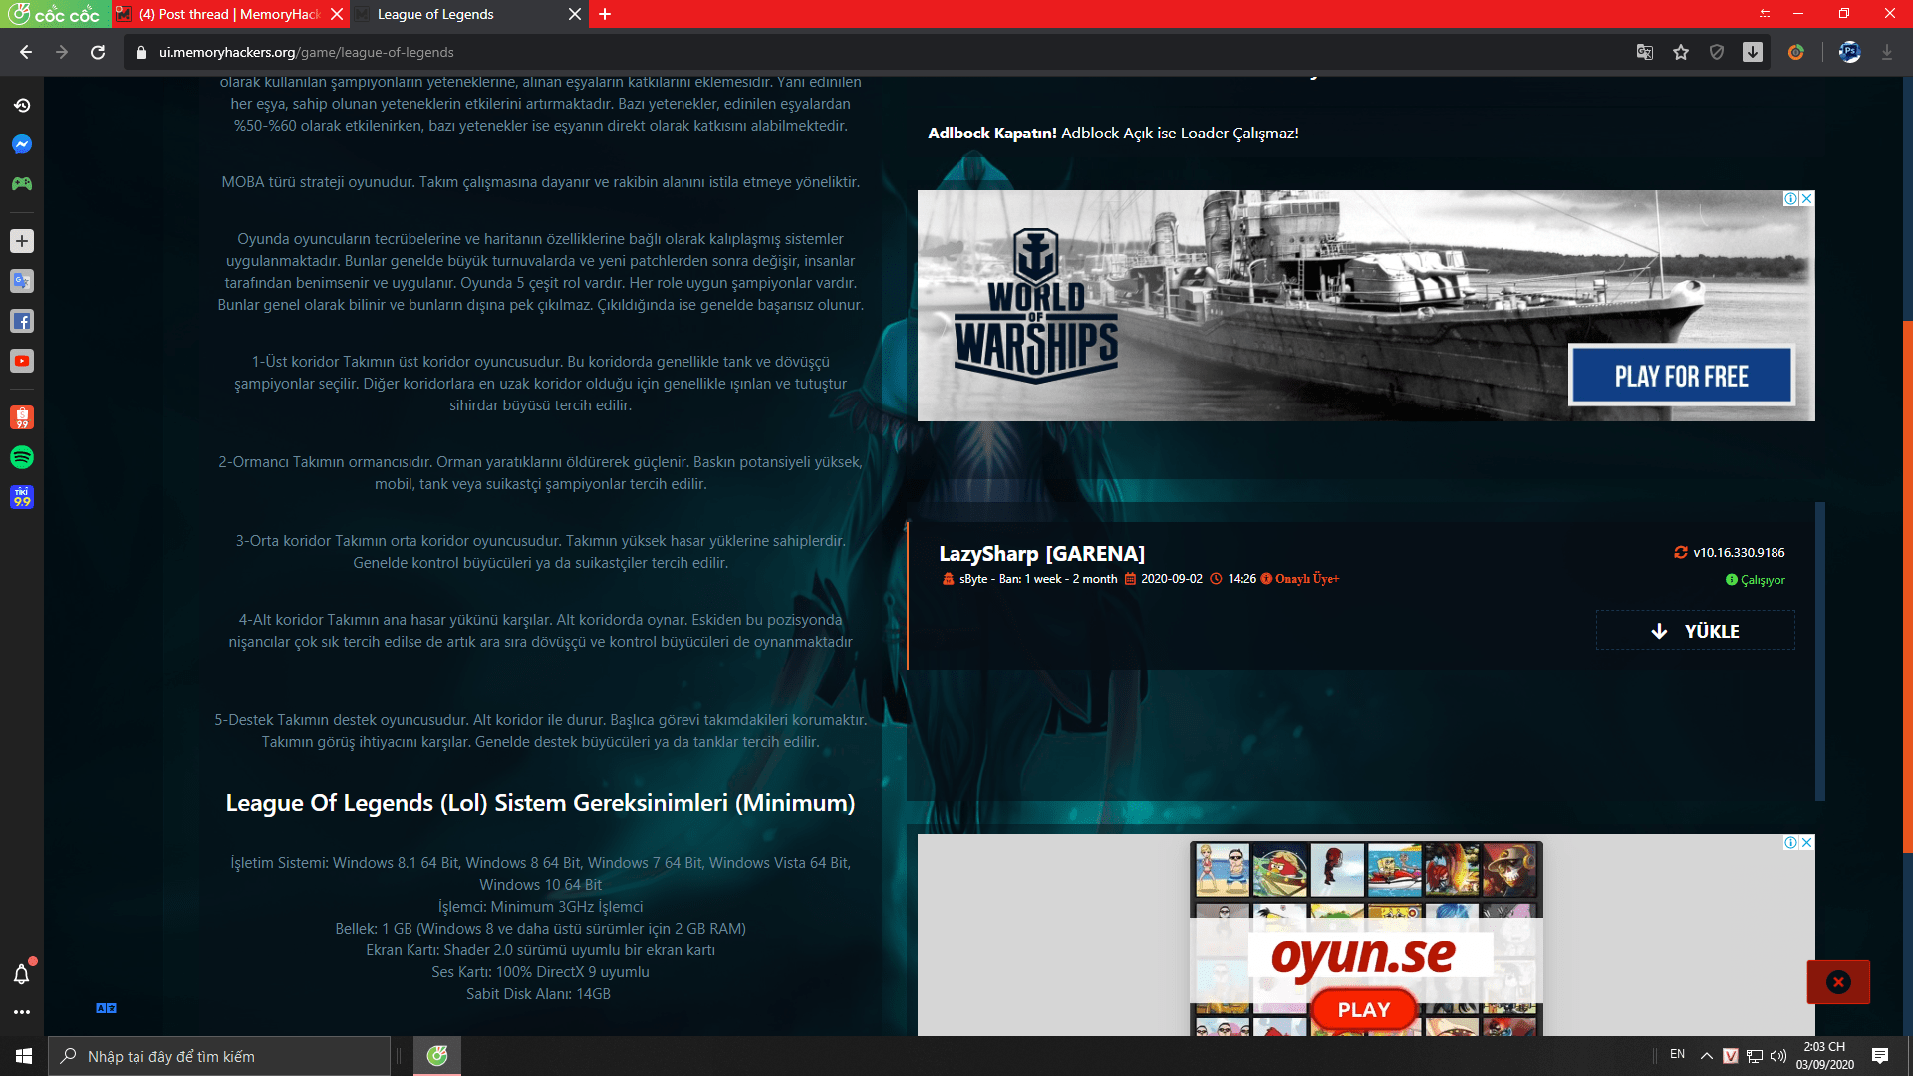
Task: Bookmark this page with the star icon
Action: 1681,52
